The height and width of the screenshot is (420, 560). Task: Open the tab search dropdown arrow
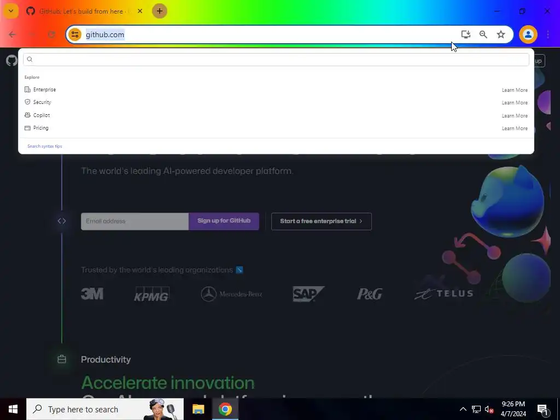point(11,11)
